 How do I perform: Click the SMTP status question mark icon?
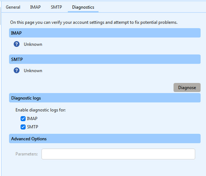click(x=17, y=70)
